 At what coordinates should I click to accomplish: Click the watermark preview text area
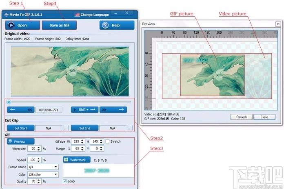98,171
